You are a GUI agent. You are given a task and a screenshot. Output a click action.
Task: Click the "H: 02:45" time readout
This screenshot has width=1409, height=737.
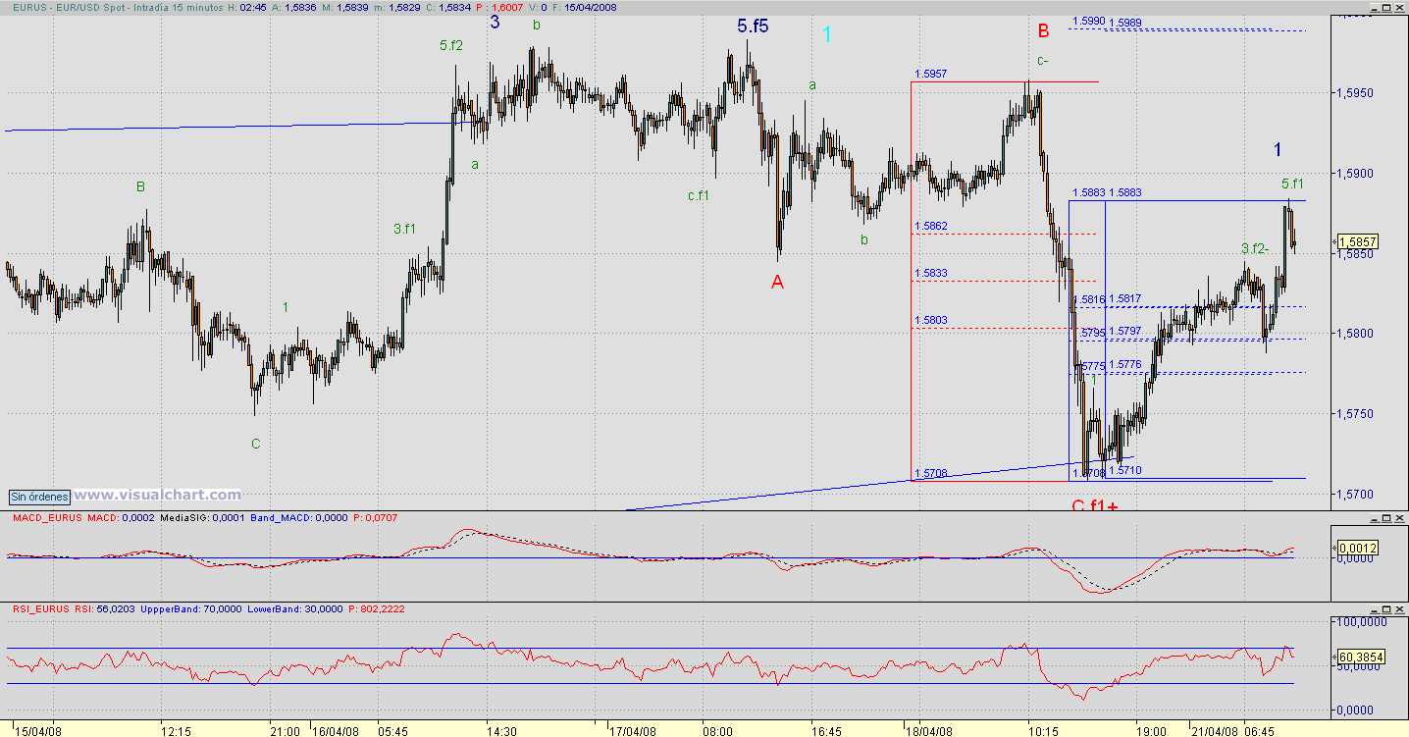pyautogui.click(x=249, y=7)
